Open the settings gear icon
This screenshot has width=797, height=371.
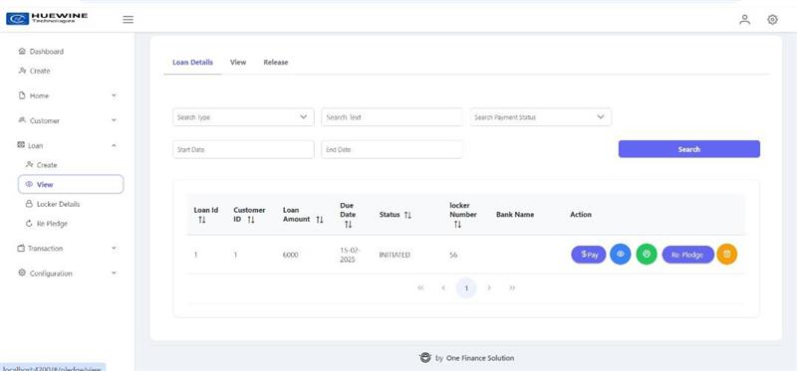pyautogui.click(x=772, y=19)
